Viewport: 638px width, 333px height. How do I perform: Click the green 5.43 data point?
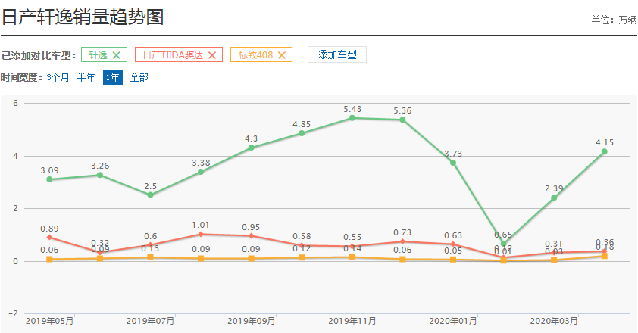click(x=352, y=118)
